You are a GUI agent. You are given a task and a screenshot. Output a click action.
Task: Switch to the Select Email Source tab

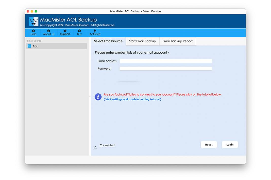pos(108,41)
